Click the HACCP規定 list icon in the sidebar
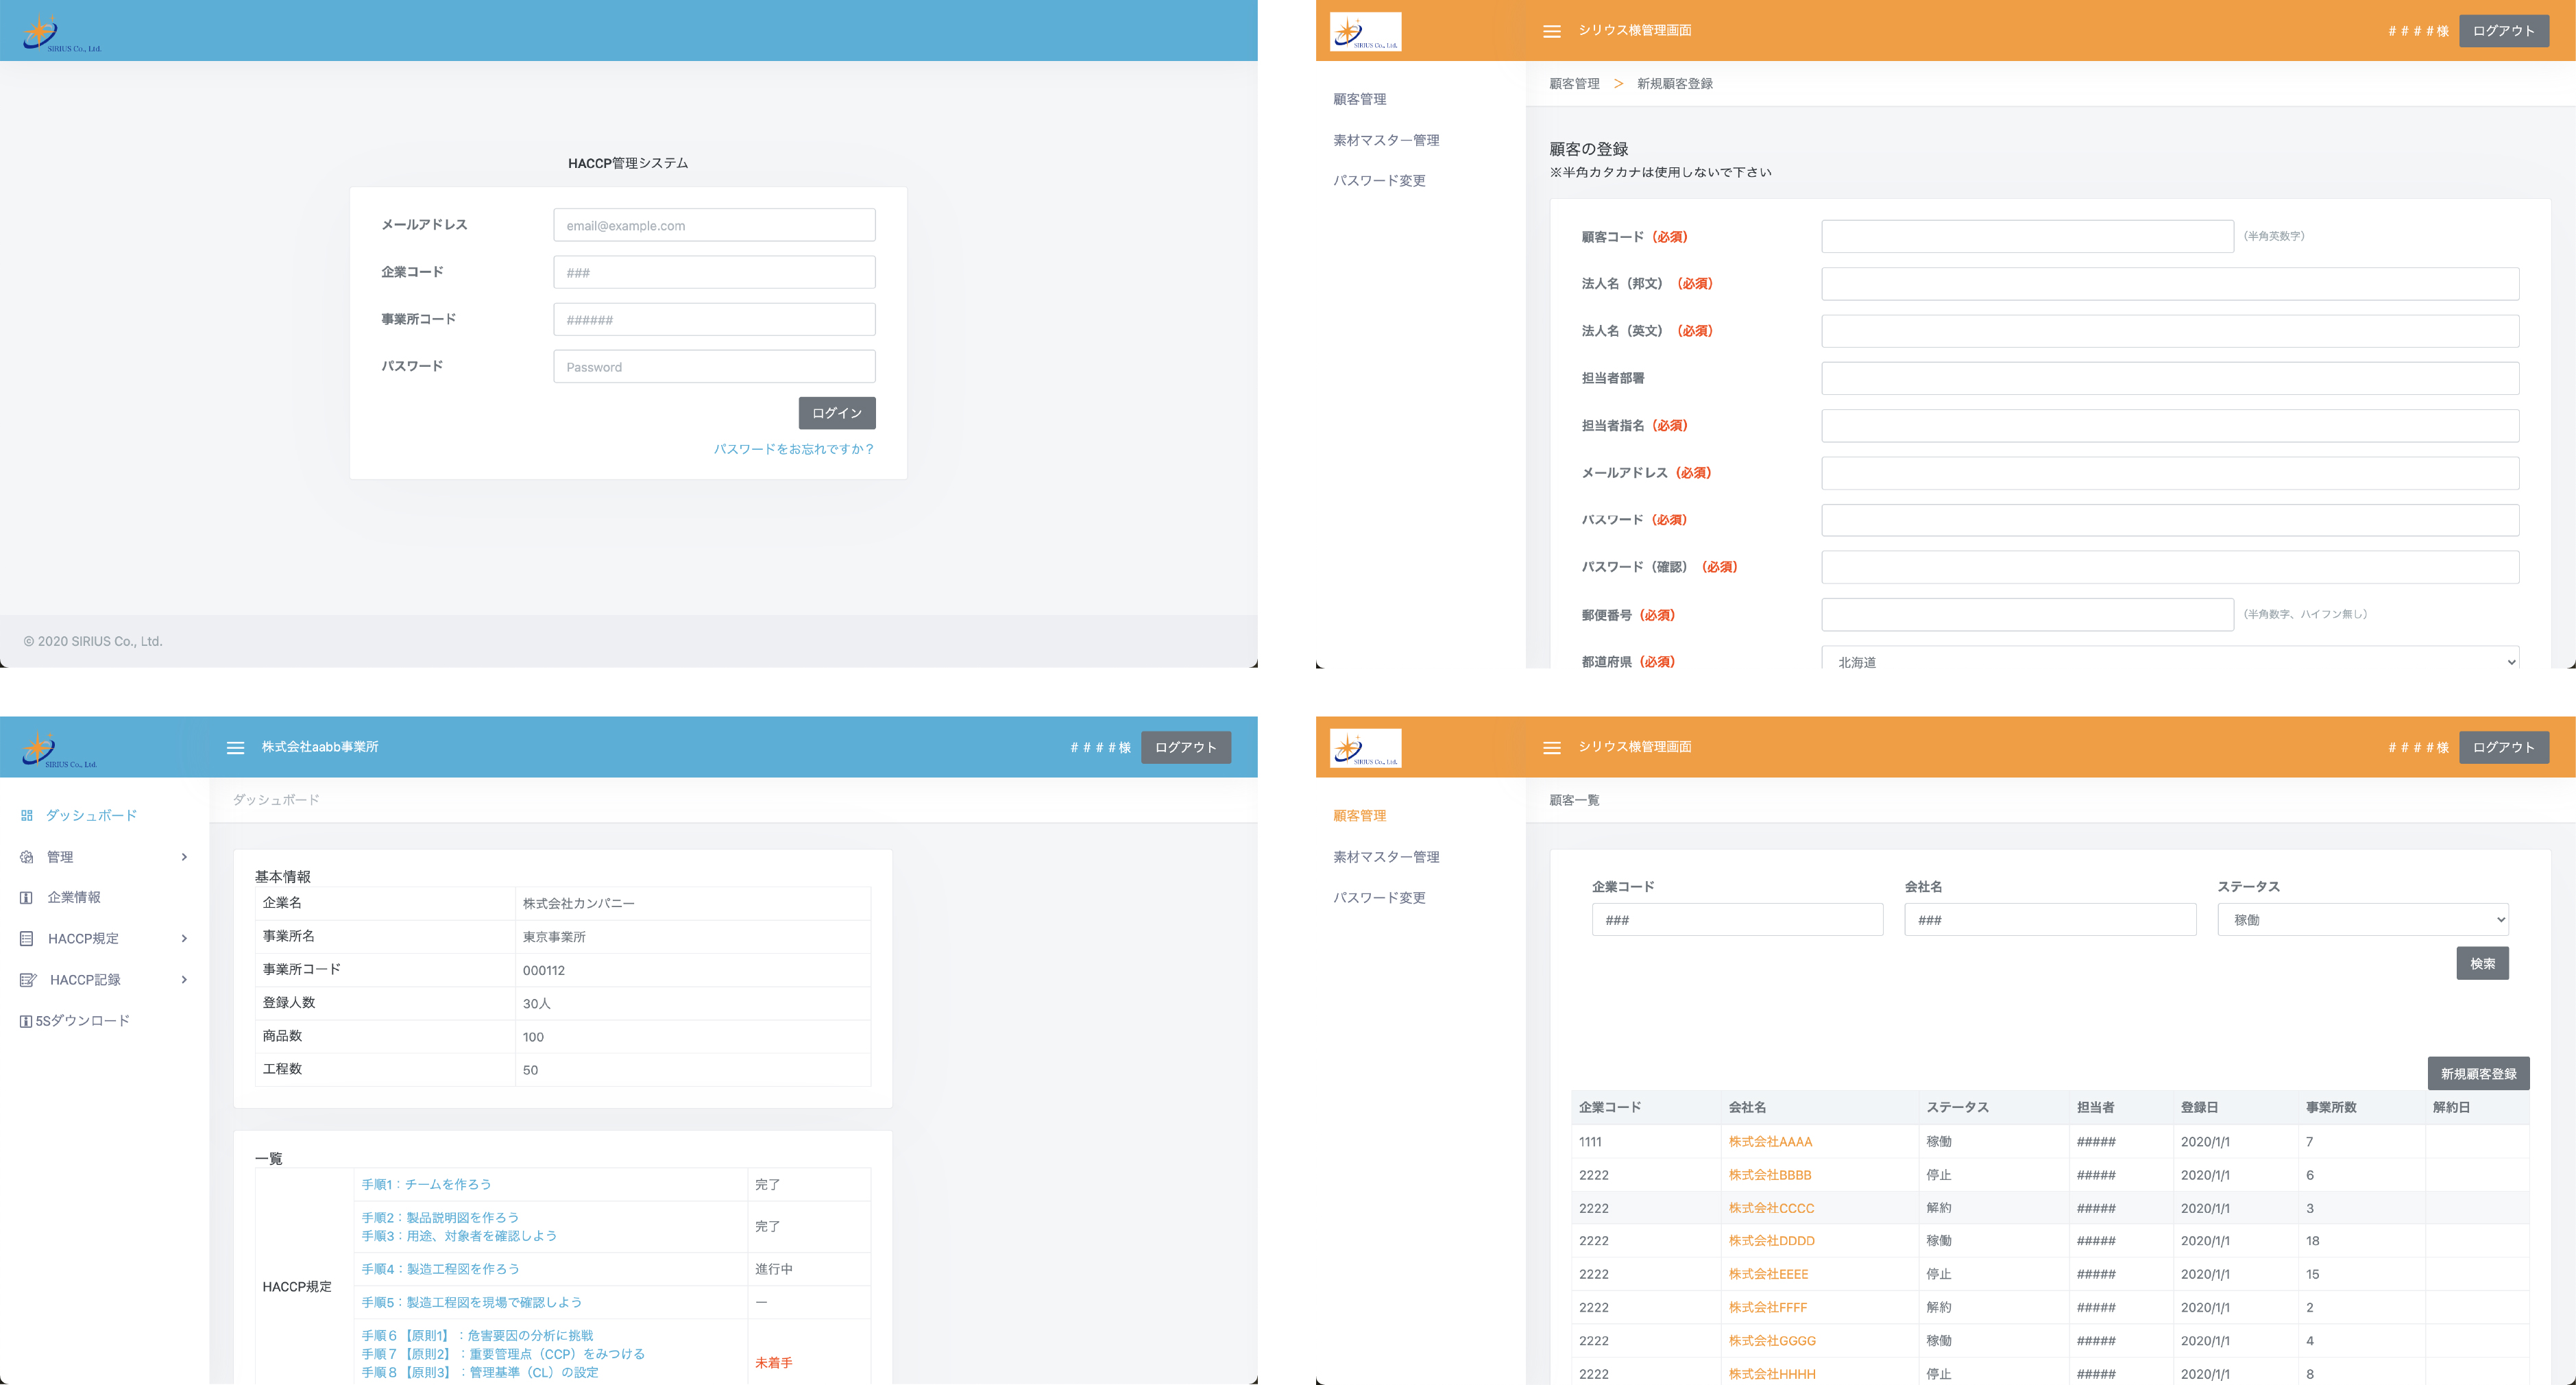The width and height of the screenshot is (2576, 1385). point(27,939)
